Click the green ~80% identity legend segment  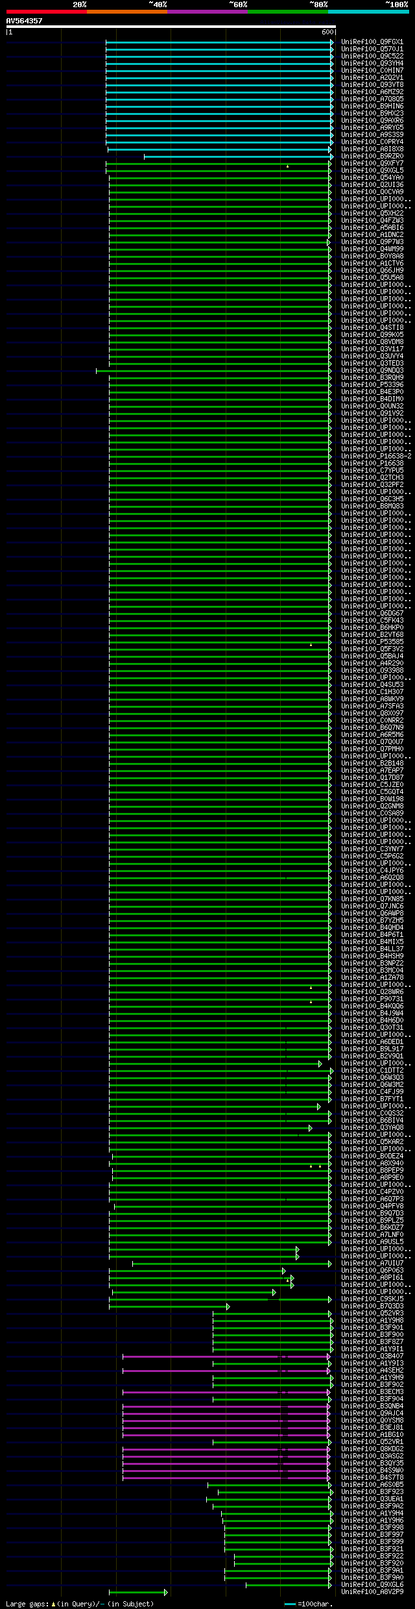point(287,12)
